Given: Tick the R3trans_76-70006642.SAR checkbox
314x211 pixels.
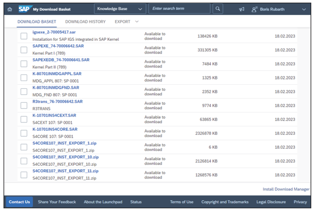Looking at the screenshot, I should [x=24, y=105].
